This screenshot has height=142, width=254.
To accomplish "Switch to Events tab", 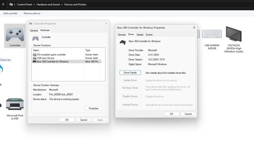I will coord(149,35).
